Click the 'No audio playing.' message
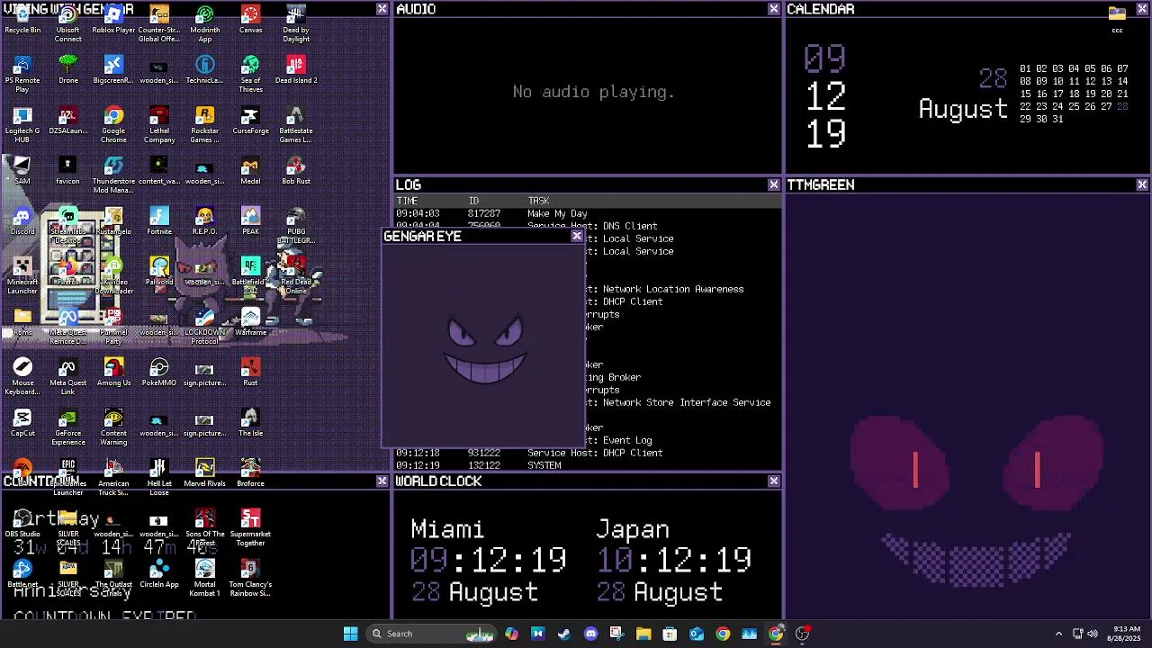 coord(593,92)
